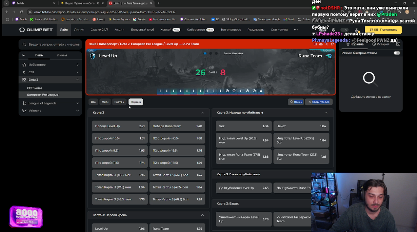
Task: Select Тотал Карты 3 (46.5) мен 1.96
Action: click(x=120, y=175)
